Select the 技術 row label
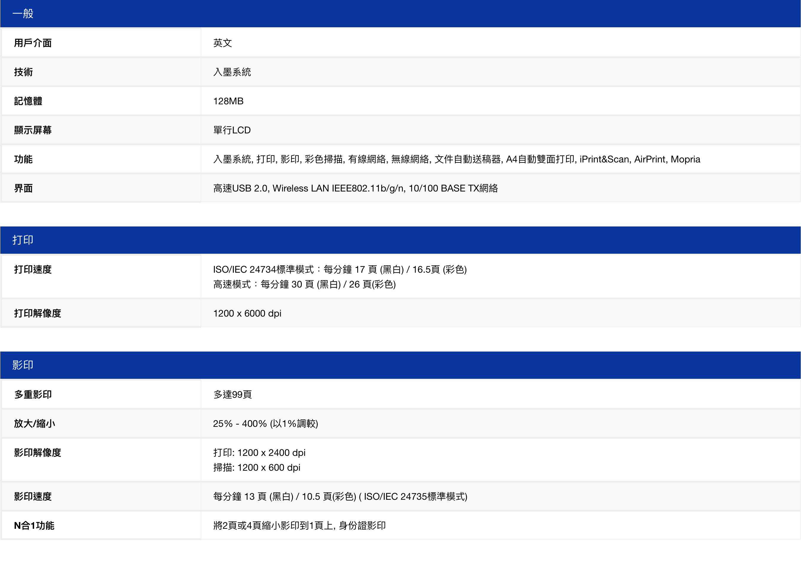801x562 pixels. (x=23, y=72)
